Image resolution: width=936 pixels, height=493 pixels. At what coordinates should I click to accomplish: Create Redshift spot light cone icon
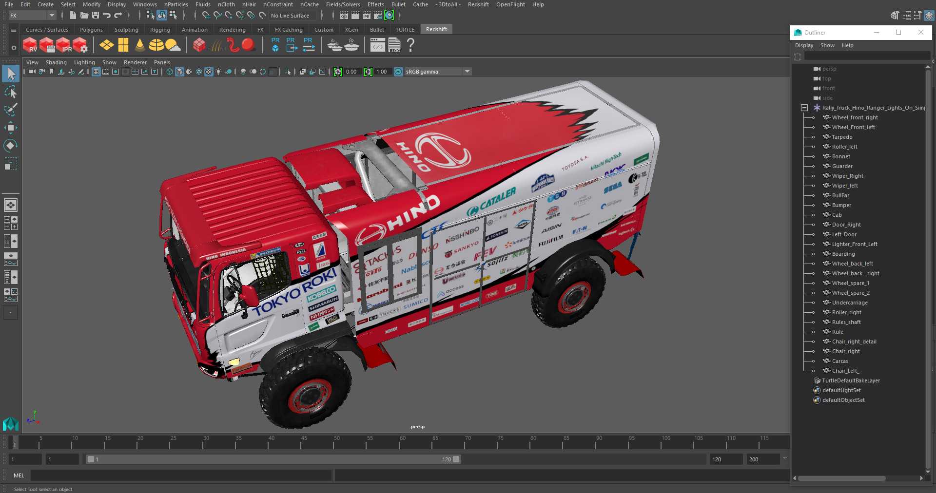[x=140, y=45]
